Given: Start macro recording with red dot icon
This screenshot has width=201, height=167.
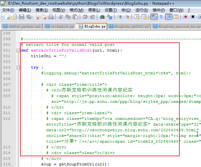Looking at the screenshot, I should pos(185,17).
